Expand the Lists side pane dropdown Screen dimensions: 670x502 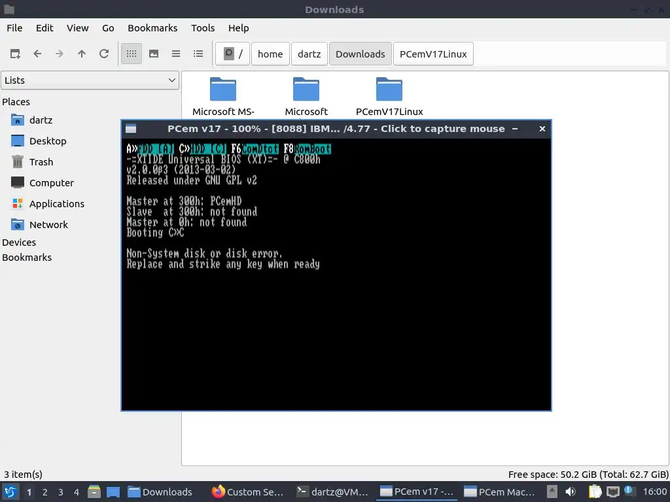90,80
